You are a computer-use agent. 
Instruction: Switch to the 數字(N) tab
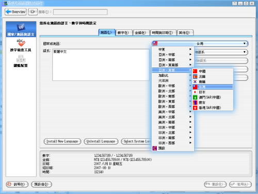click(x=124, y=33)
